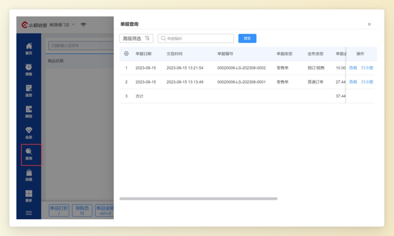The image size is (394, 236).
Task: Click the 交易时间 column header
Action: point(174,54)
